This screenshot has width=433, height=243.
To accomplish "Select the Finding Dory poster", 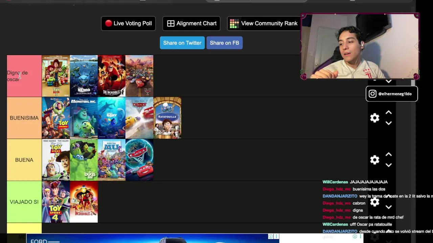I will point(111,118).
